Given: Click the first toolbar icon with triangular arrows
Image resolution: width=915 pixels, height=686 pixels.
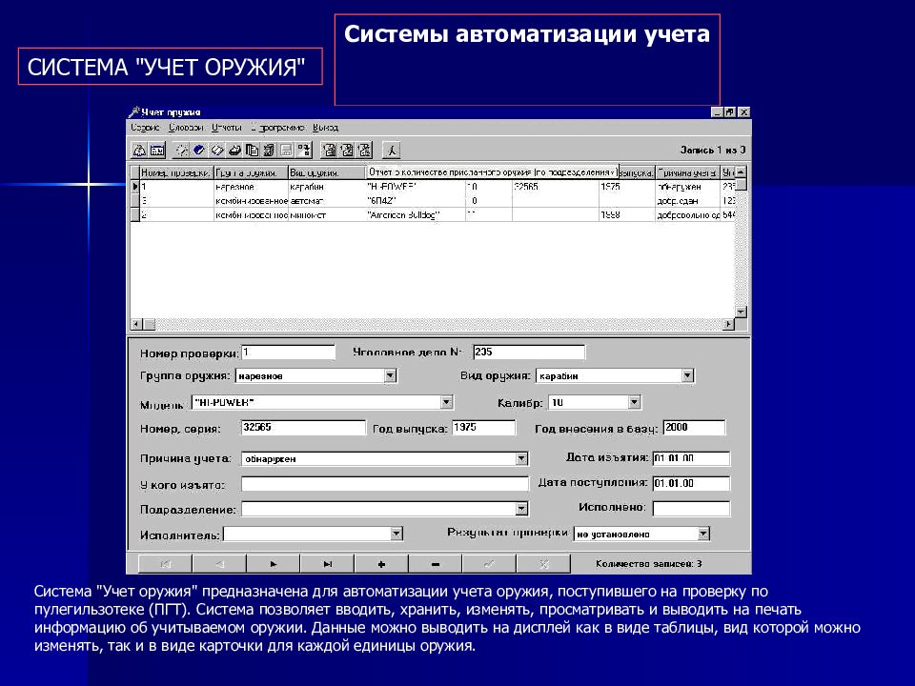Looking at the screenshot, I should click(x=139, y=151).
